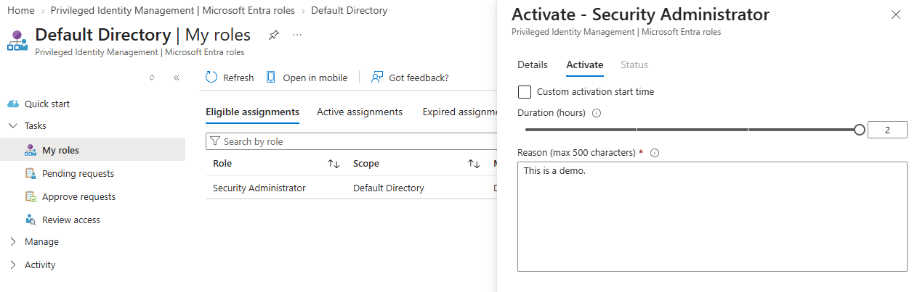Click the Refresh icon in toolbar

(x=211, y=78)
